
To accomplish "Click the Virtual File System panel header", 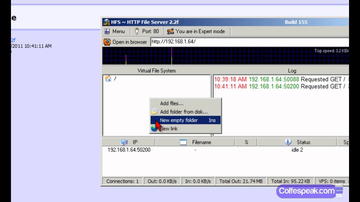I will (x=156, y=71).
